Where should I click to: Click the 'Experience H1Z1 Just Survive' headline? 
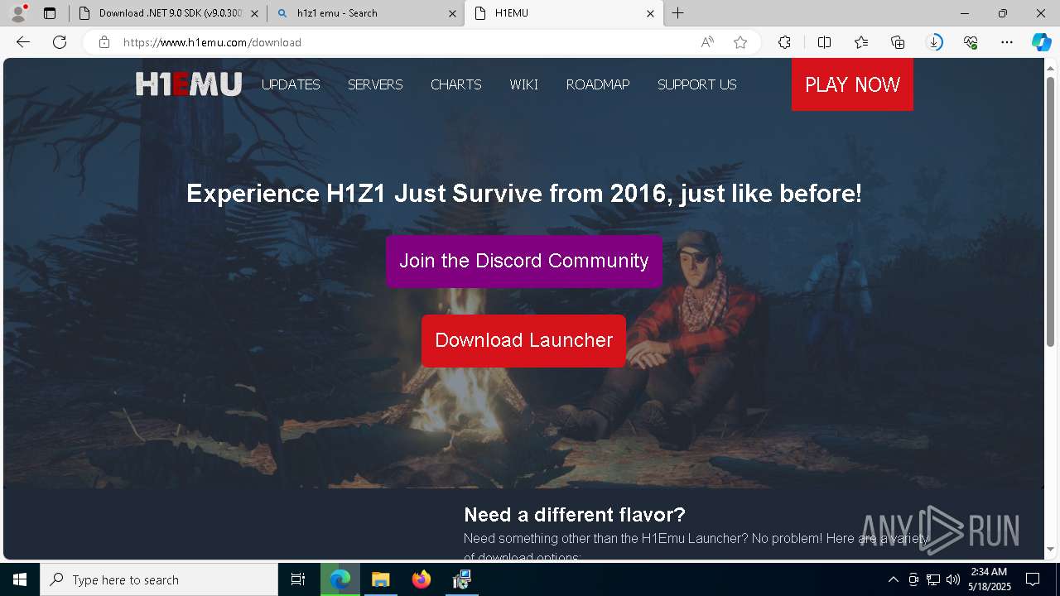524,194
